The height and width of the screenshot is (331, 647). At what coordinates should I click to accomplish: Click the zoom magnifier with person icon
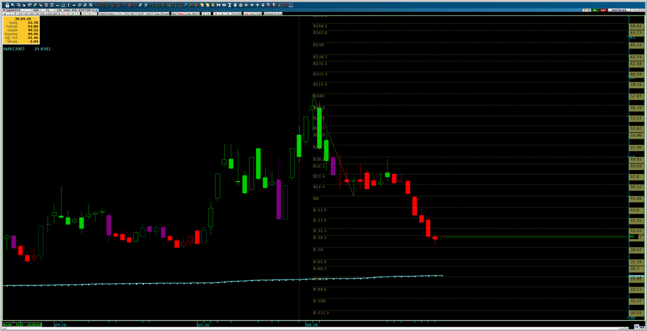point(269,5)
